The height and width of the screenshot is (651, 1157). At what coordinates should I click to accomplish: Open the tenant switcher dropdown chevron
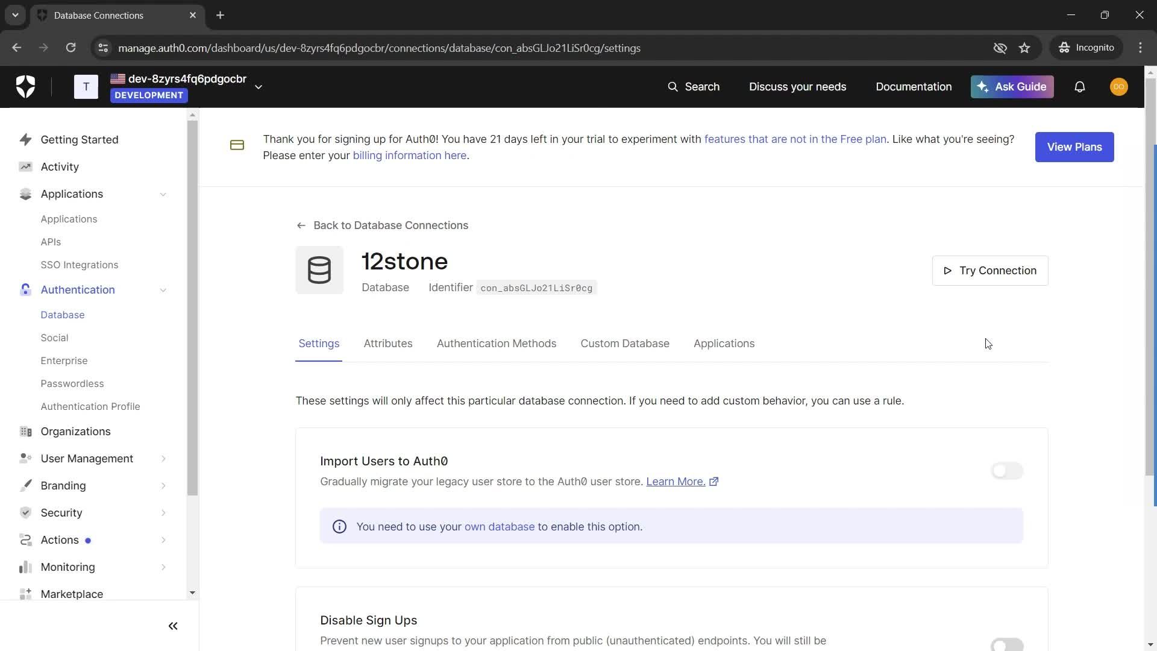tap(259, 87)
